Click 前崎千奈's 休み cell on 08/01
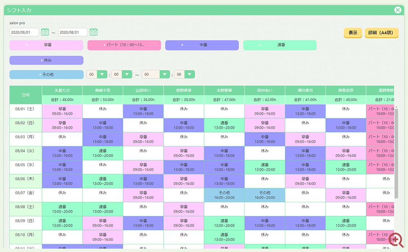 (x=103, y=111)
